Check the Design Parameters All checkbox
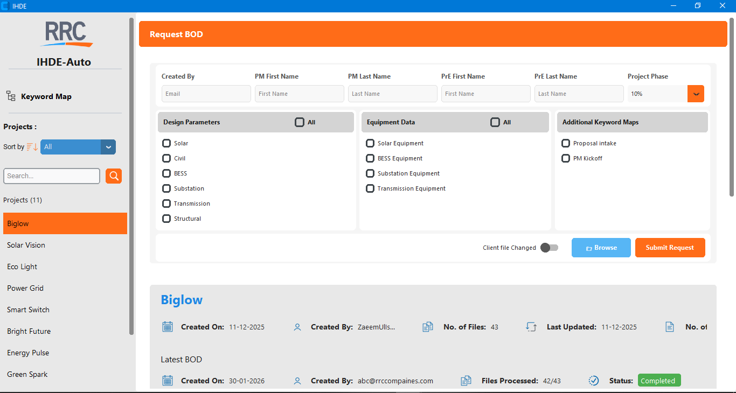 300,122
